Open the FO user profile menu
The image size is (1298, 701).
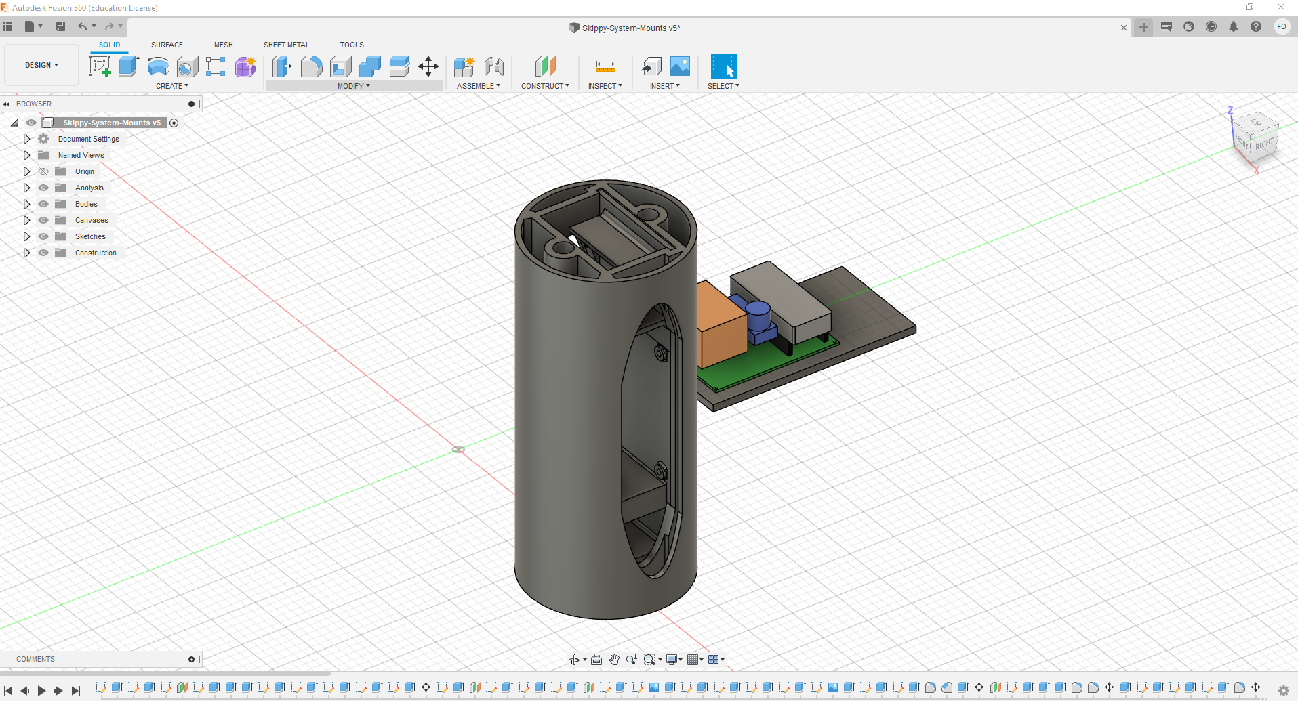pos(1281,26)
